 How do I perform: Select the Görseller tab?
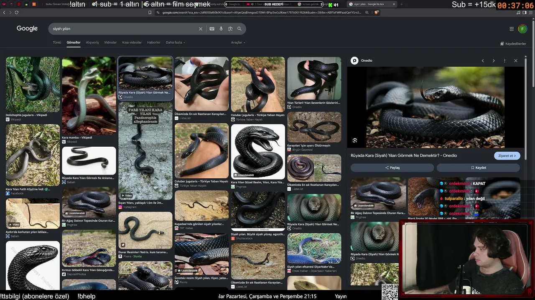[74, 42]
